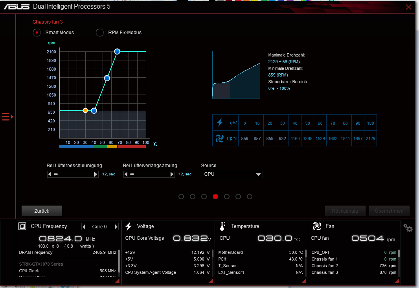Click the Rückgängig button
The height and width of the screenshot is (288, 419).
pos(345,211)
